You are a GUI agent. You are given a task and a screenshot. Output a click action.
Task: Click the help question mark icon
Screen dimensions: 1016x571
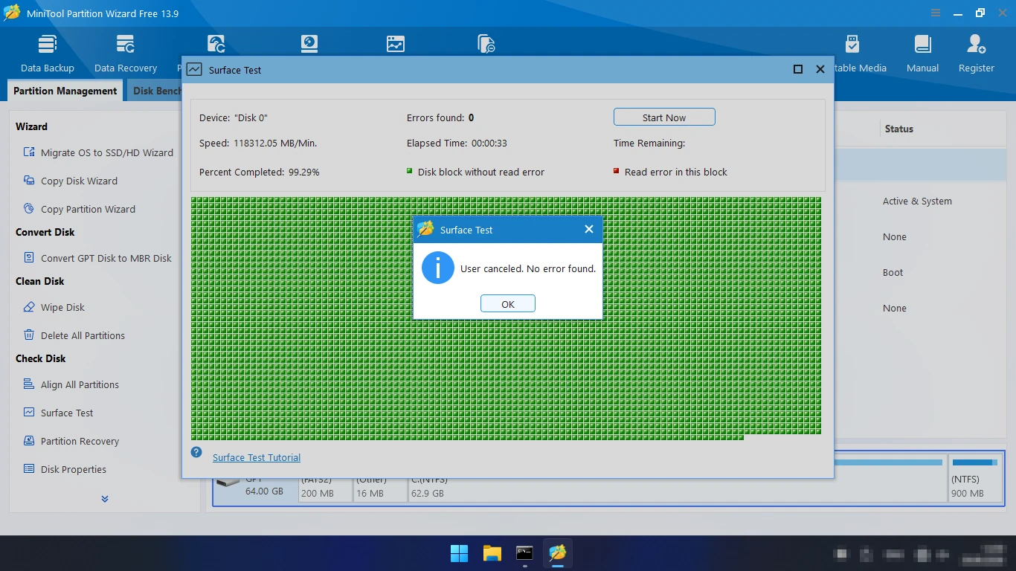tap(196, 452)
